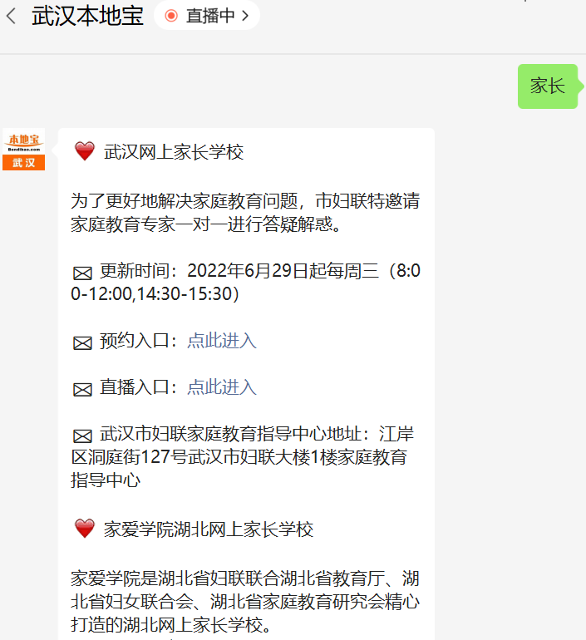The height and width of the screenshot is (640, 586).
Task: Select paragraph starting 为了更好地解决家庭教育问题
Action: point(245,212)
